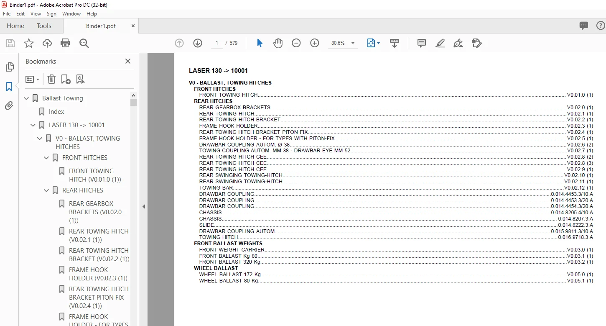Activate the Hand pan tool

coord(278,43)
